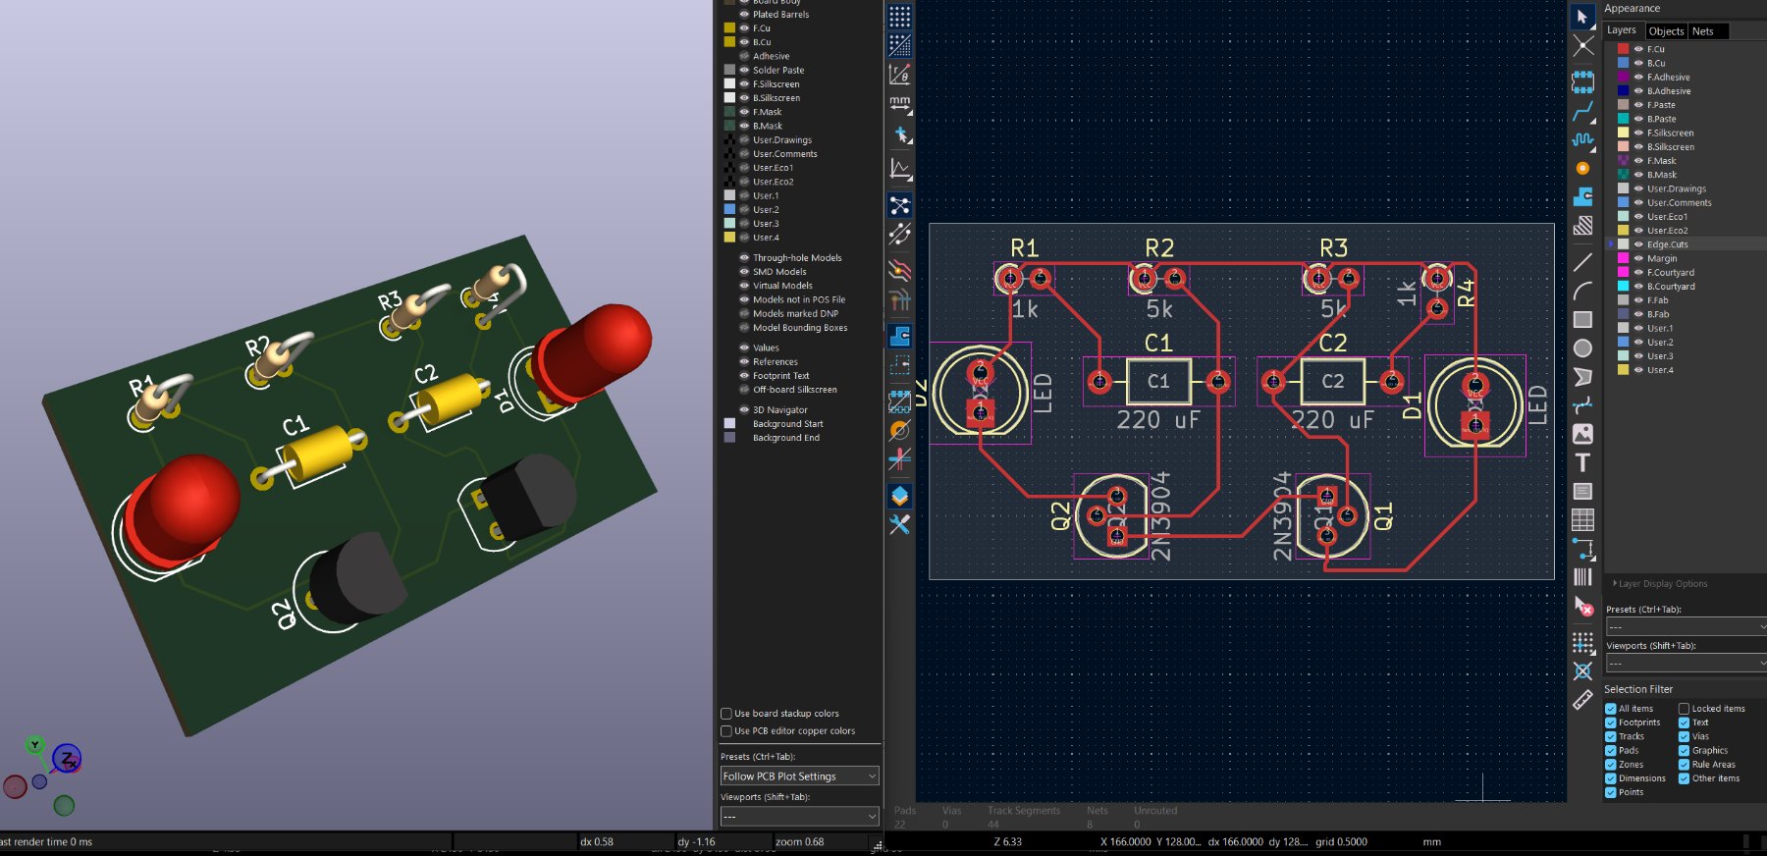Toggle visibility of F.Silkscreen layer in Appearance
The image size is (1767, 856).
coord(1638,133)
